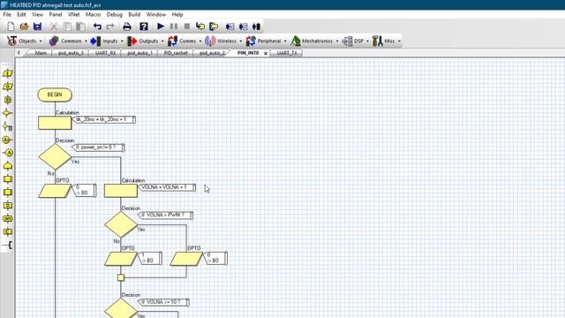The width and height of the screenshot is (565, 318).
Task: Select the Goto Connection Point palette icon
Action: click(8, 153)
